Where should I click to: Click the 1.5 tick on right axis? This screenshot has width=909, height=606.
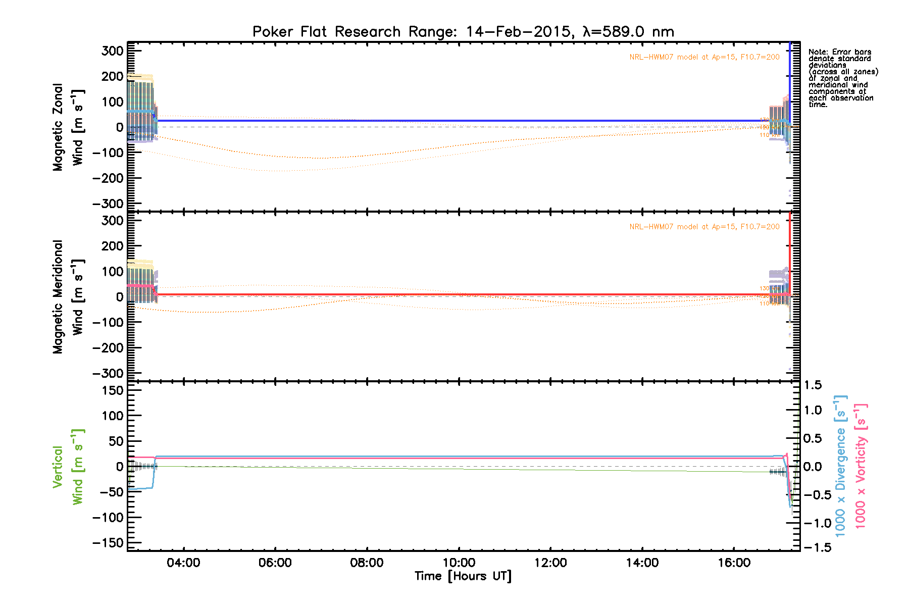(813, 385)
